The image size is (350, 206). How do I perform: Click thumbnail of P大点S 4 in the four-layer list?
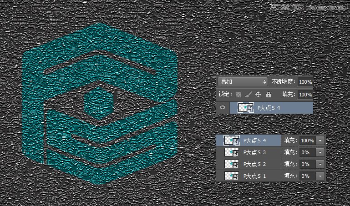coord(232,141)
